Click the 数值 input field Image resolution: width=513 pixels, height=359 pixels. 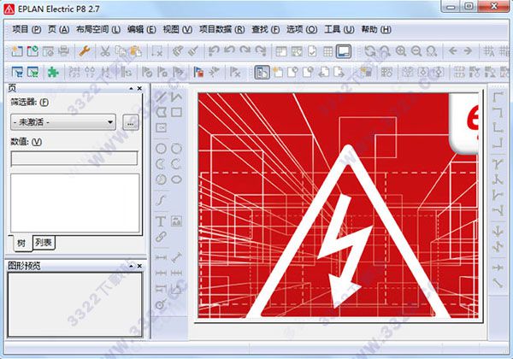pos(74,159)
